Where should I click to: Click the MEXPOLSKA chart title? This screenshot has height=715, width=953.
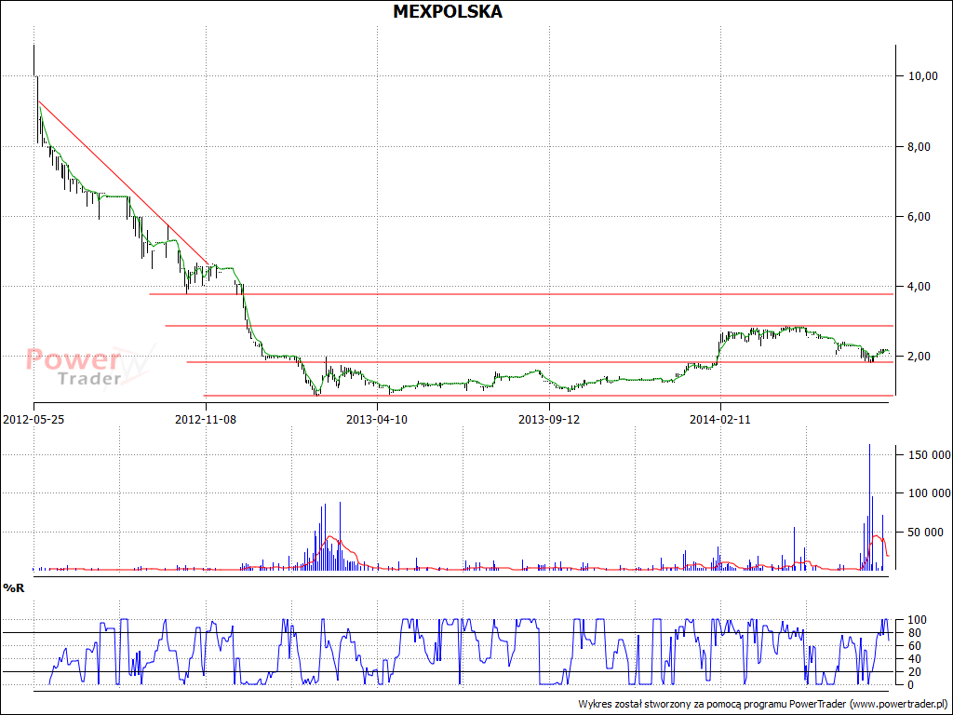448,11
